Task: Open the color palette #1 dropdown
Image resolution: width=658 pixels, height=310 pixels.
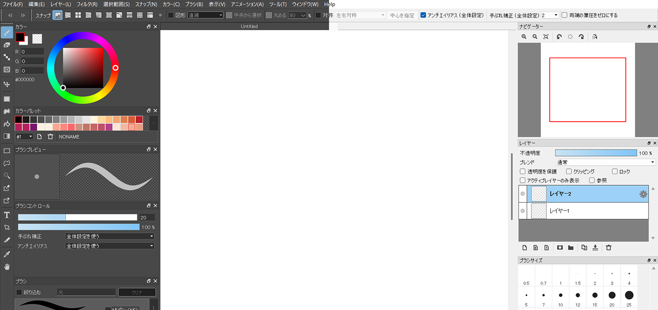Action: click(x=24, y=136)
